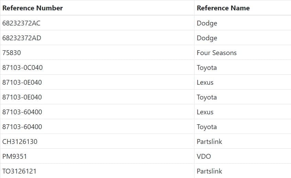This screenshot has height=178, width=291.
Task: Select Partslink in the CH3126130 row
Action: click(x=209, y=142)
